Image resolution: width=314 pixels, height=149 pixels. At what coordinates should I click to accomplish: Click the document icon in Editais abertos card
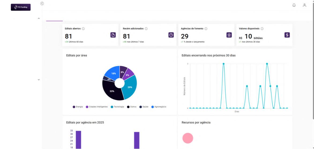pos(113,35)
